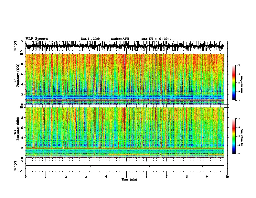The width and height of the screenshot is (256, 198).
Task: Click the 'start UT = 5:20:1' text
Action: (x=156, y=39)
